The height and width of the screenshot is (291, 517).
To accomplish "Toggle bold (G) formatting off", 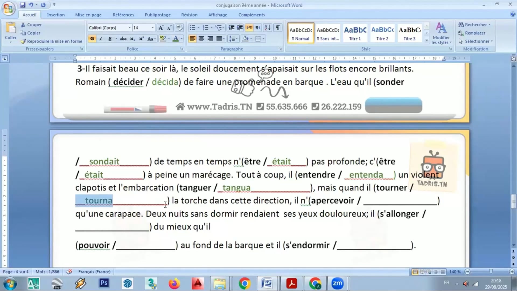I will [92, 39].
